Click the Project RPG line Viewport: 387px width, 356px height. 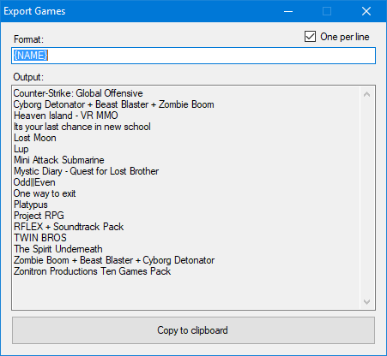click(x=39, y=216)
